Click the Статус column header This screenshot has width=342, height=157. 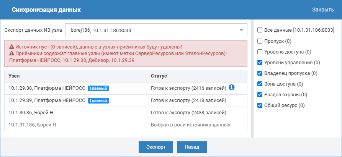pyautogui.click(x=159, y=76)
